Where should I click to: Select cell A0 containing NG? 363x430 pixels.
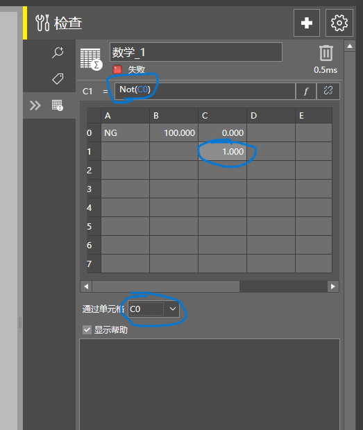[126, 132]
